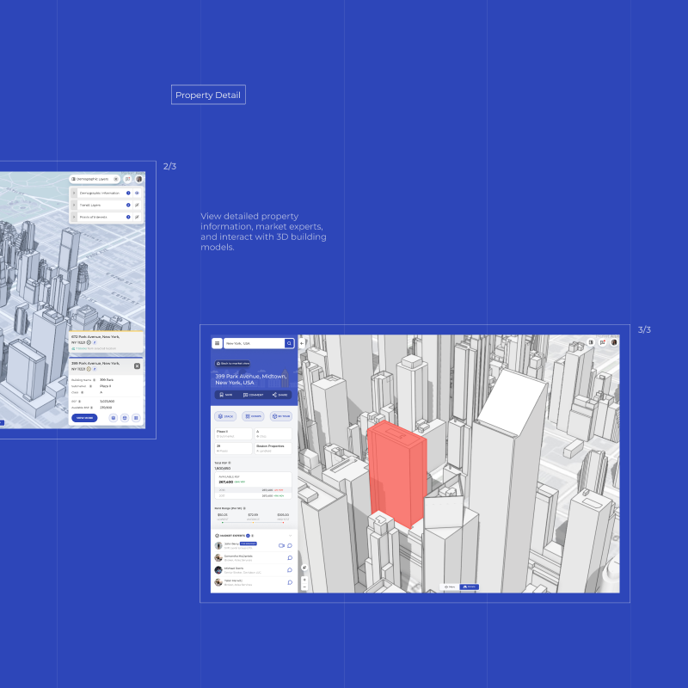Open chat with Samantha McDaniels

[290, 557]
